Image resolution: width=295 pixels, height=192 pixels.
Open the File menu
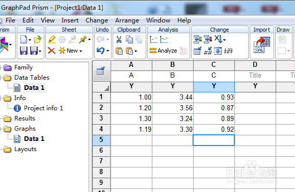[x=10, y=20]
